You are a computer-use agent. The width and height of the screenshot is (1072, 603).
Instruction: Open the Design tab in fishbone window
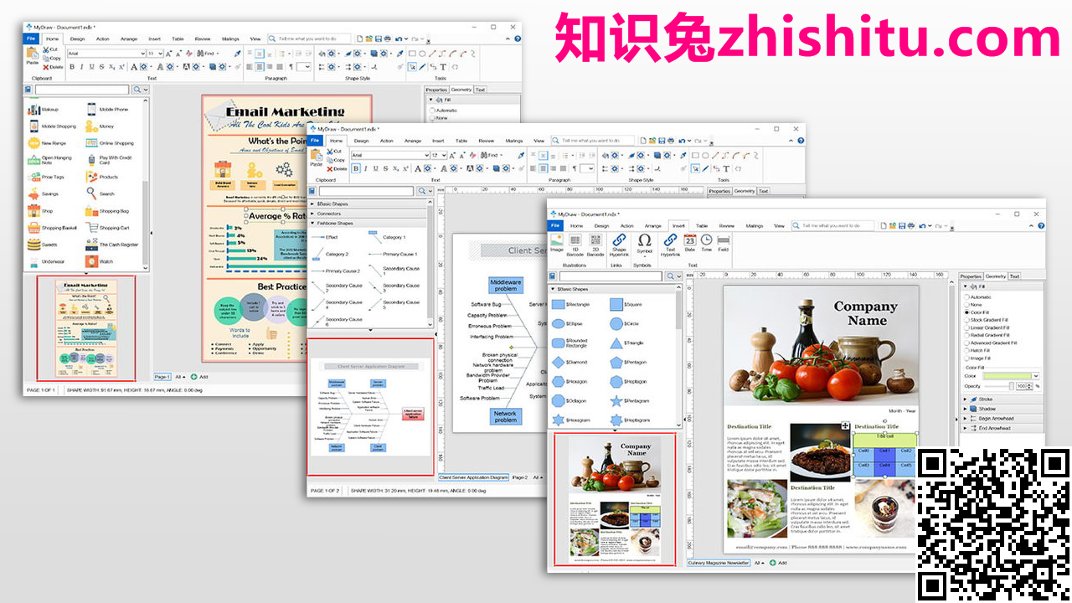[x=361, y=141]
